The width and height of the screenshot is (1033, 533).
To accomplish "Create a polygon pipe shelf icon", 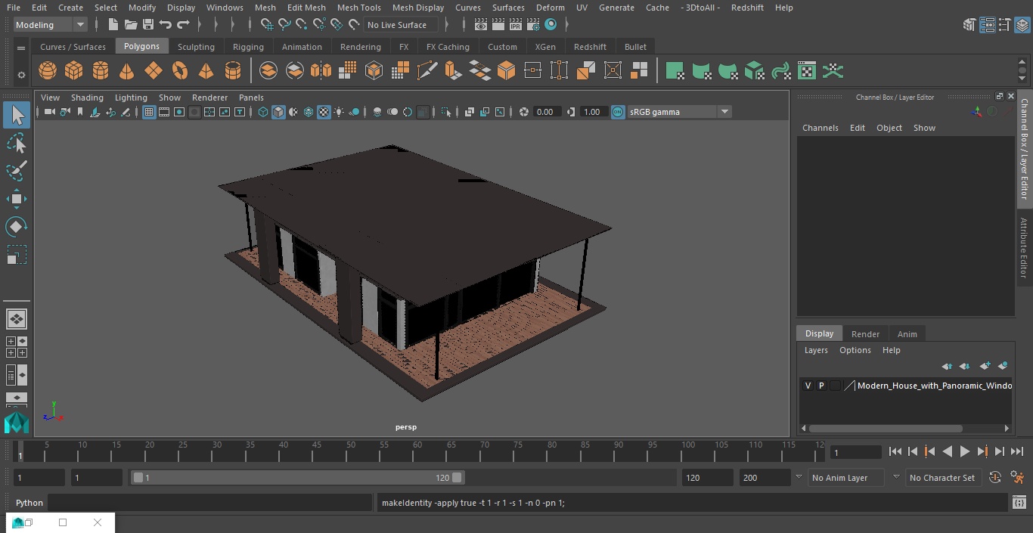I will point(233,71).
